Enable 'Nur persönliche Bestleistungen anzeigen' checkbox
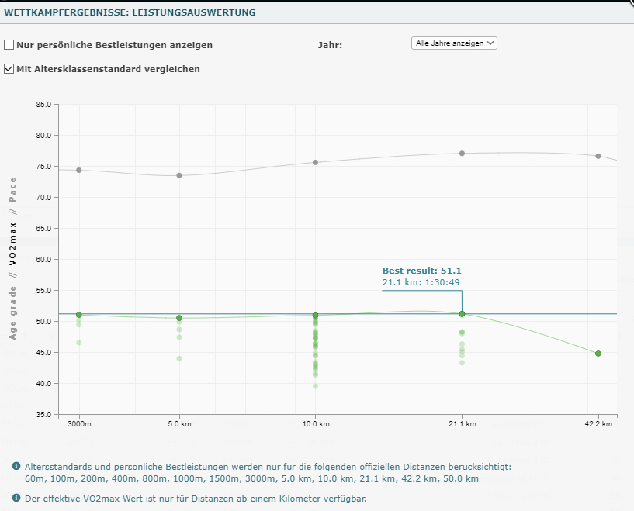634x511 pixels. coord(9,45)
